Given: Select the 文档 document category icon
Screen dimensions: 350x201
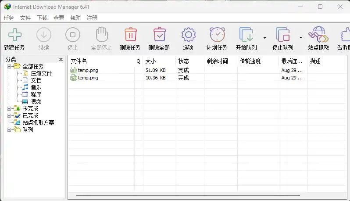Looking at the screenshot, I should 25,80.
